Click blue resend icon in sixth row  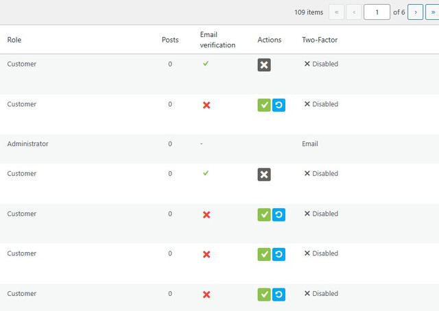coord(278,255)
